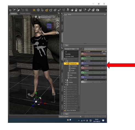This screenshot has height=130, width=135.
Task: Open the Perspective View dropdown
Action: 47,17
